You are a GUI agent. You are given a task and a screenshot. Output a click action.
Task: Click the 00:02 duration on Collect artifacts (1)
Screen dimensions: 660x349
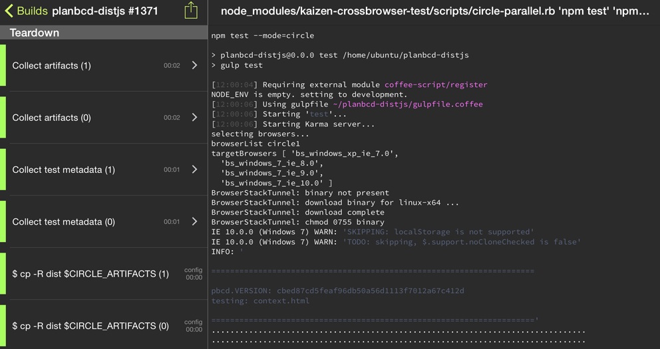172,66
